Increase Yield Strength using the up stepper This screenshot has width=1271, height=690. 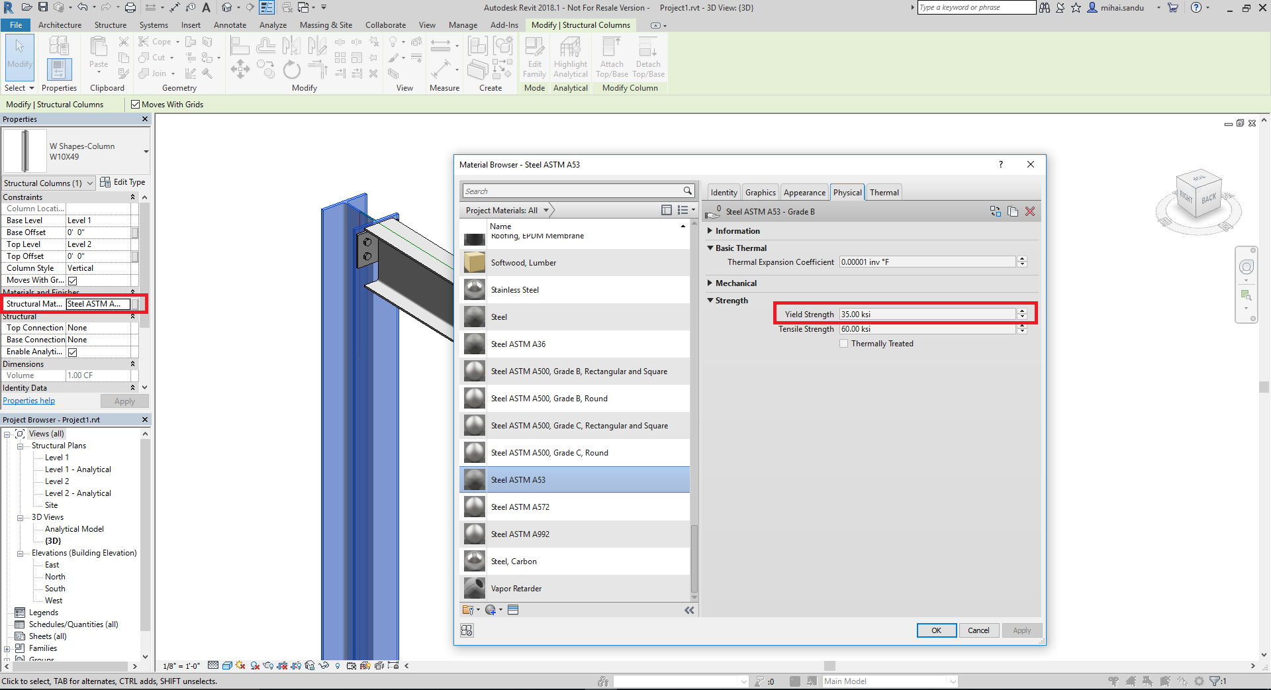pyautogui.click(x=1021, y=311)
